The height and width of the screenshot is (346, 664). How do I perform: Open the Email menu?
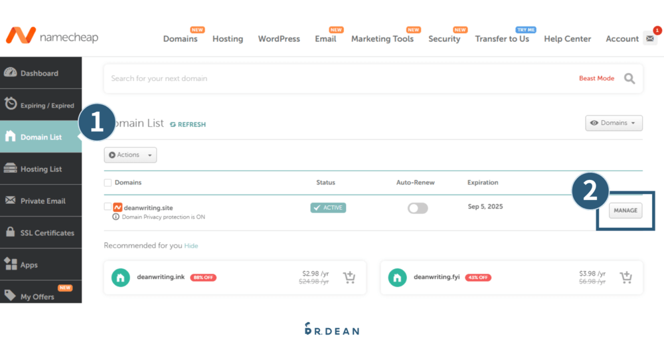pos(325,39)
